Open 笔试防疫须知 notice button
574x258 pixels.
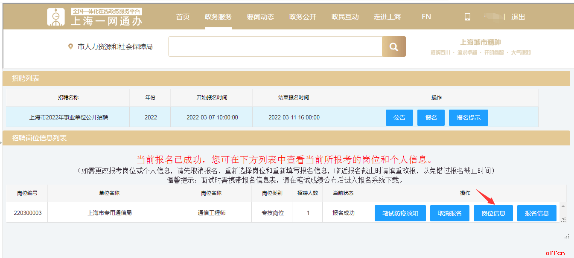400,213
